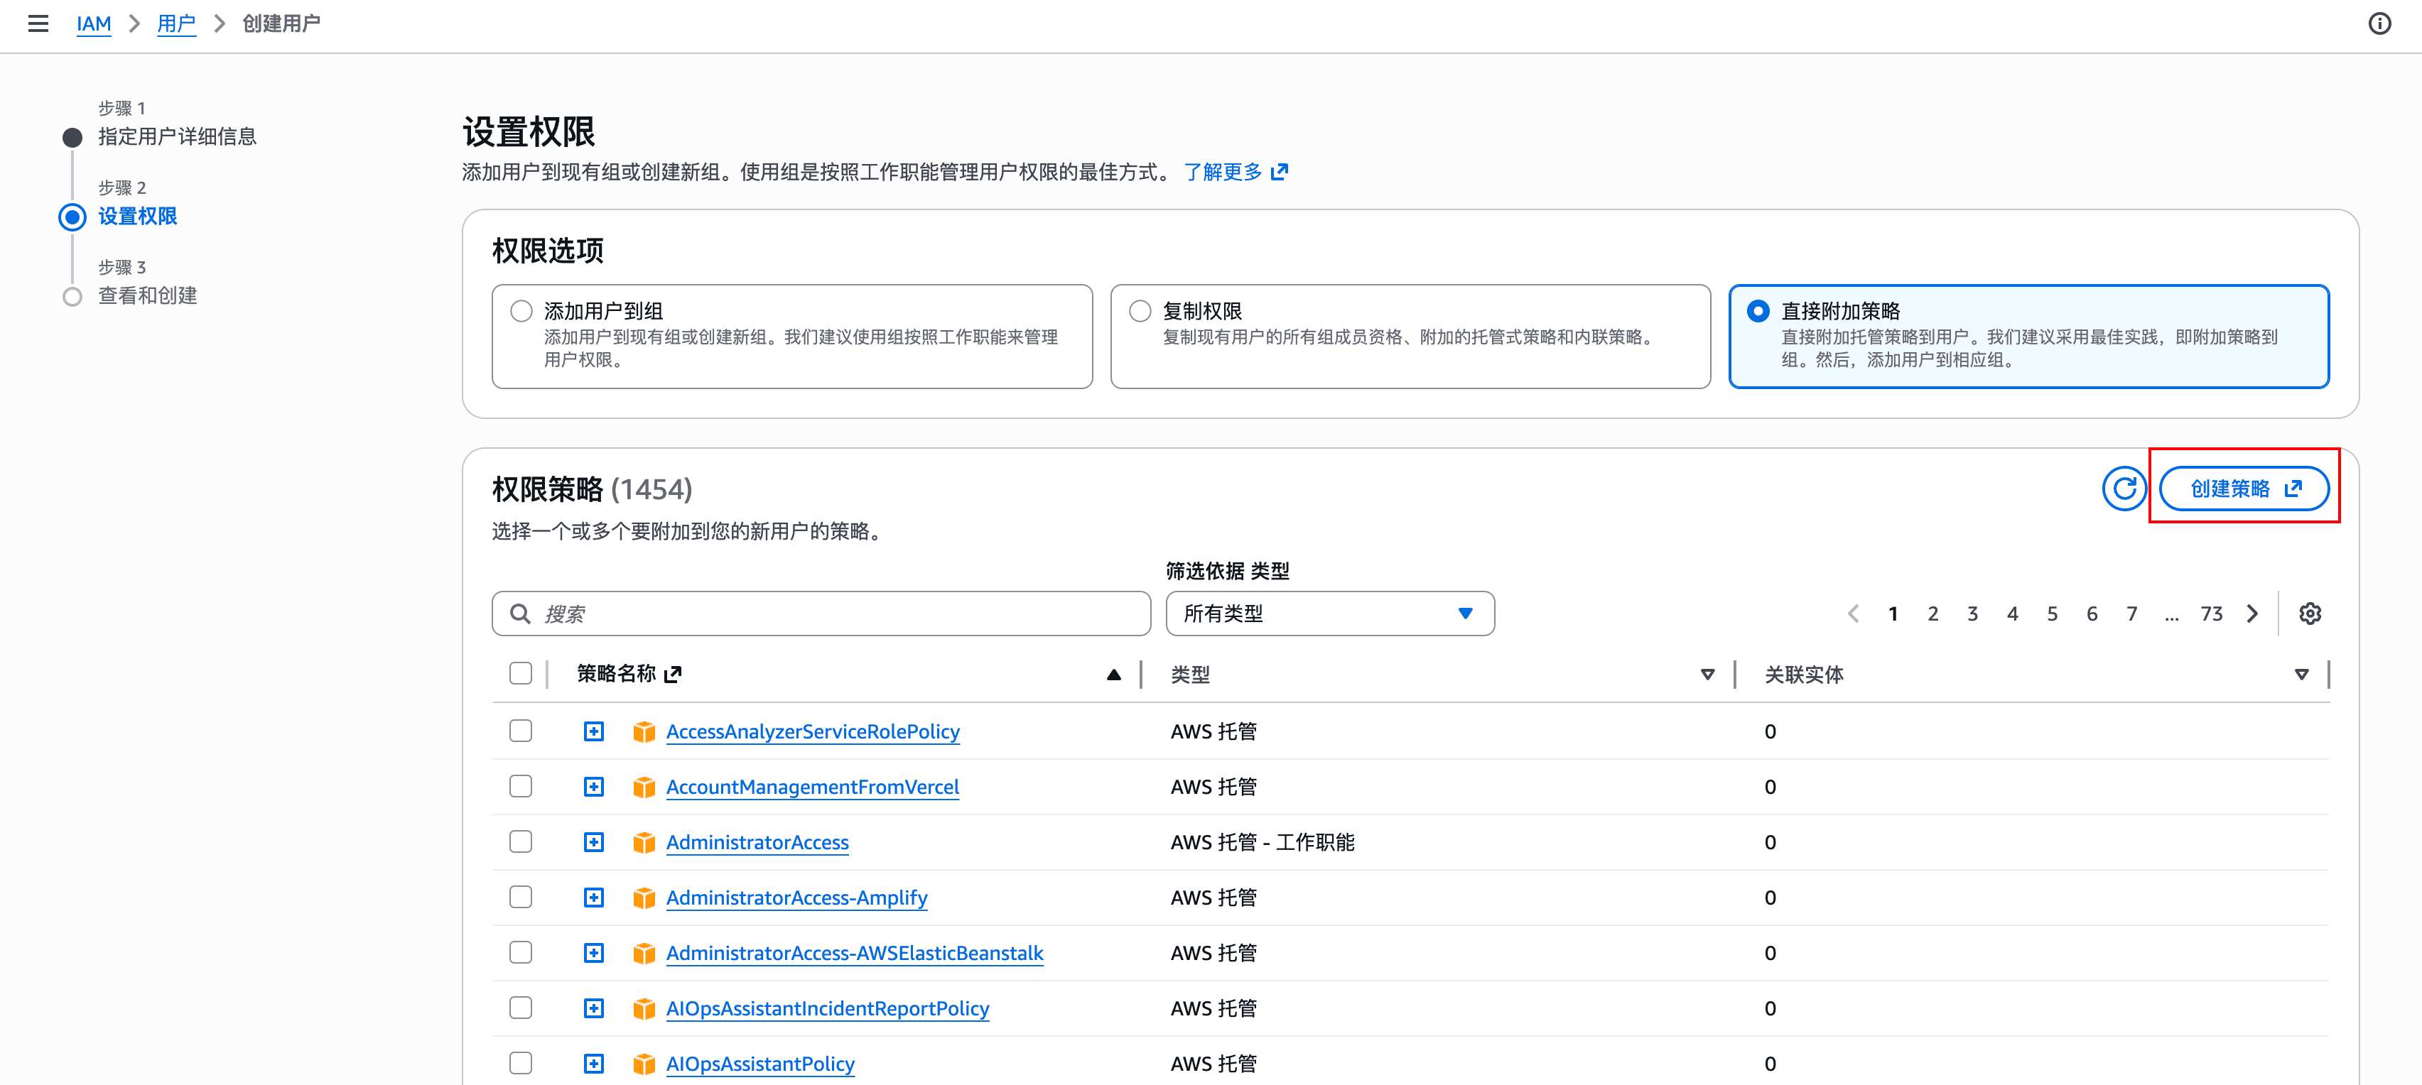Select the 复制权限 radio option
The height and width of the screenshot is (1085, 2422).
[1140, 311]
